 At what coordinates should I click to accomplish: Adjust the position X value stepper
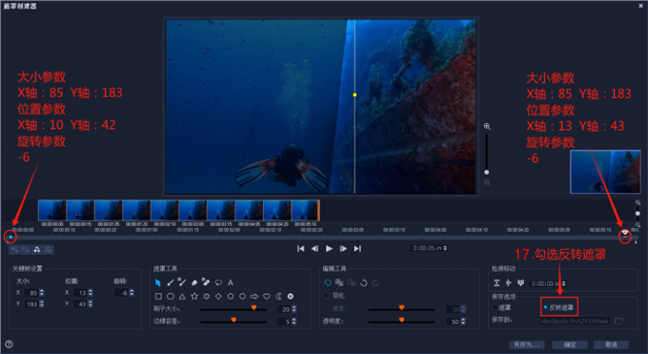[x=91, y=293]
